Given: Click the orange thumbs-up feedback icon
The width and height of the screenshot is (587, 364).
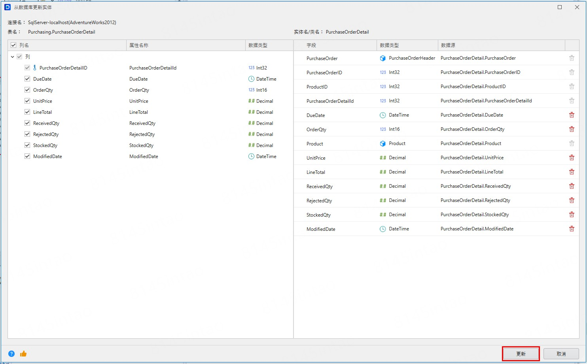Looking at the screenshot, I should pyautogui.click(x=23, y=354).
